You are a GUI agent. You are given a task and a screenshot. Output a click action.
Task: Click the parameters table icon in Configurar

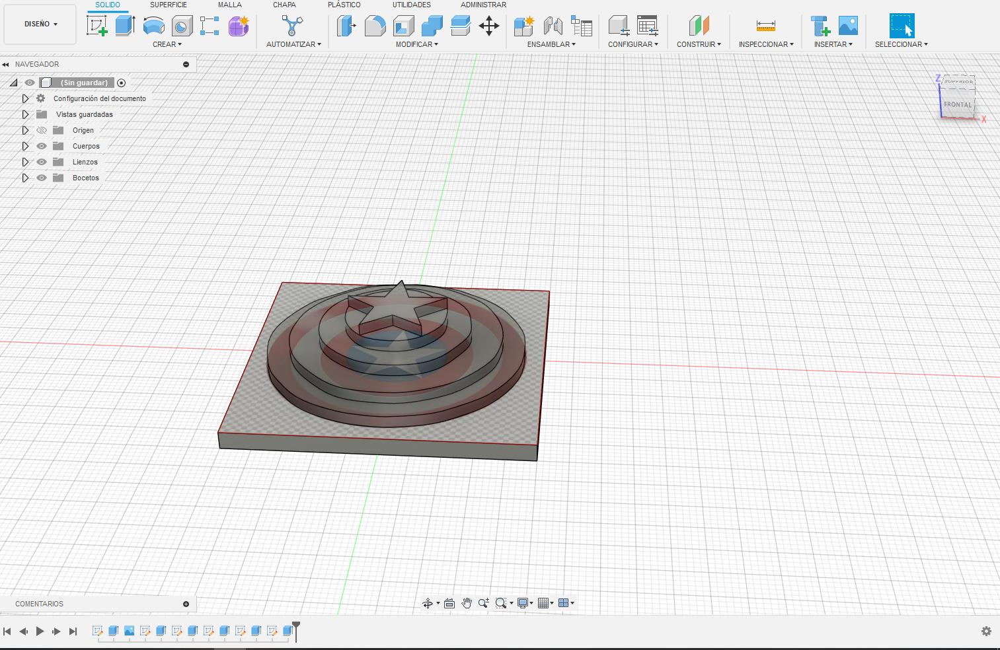click(647, 26)
